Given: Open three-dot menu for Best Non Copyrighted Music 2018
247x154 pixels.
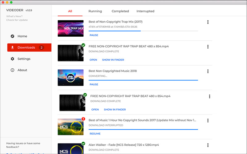Looking at the screenshot, I should pyautogui.click(x=208, y=71).
